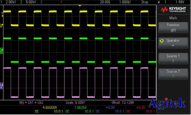This screenshot has height=115, width=191.
Task: Open the Source 1 softkey
Action: click(x=173, y=58)
